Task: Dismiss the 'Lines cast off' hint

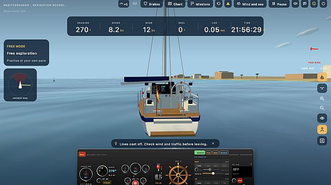Action: (213, 144)
